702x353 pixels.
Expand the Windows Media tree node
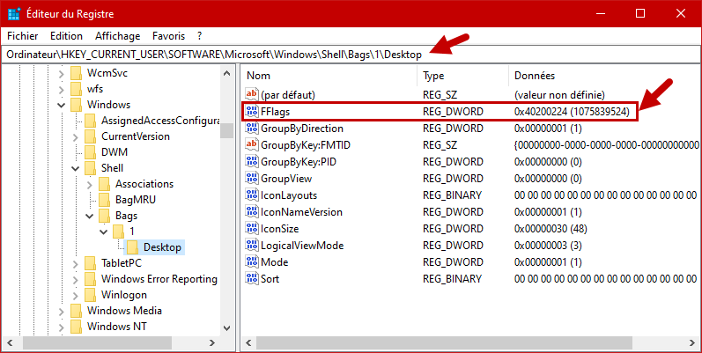click(62, 311)
